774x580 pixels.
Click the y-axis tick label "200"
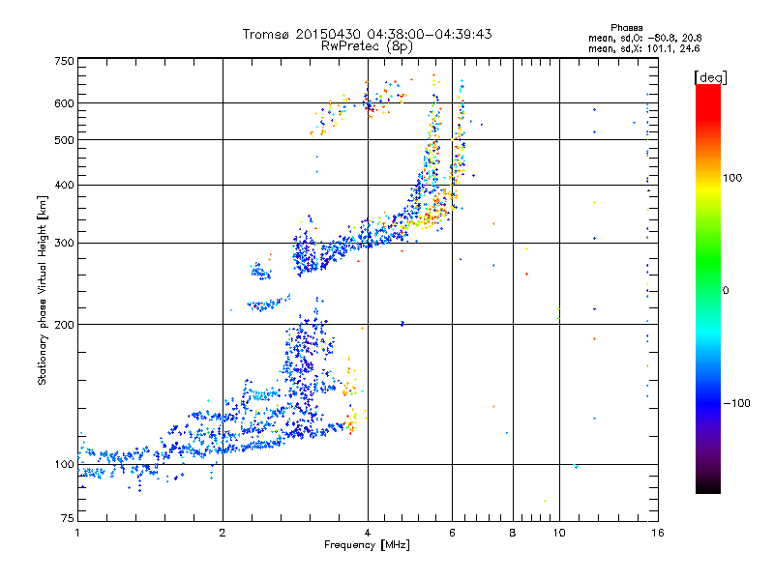coord(64,325)
